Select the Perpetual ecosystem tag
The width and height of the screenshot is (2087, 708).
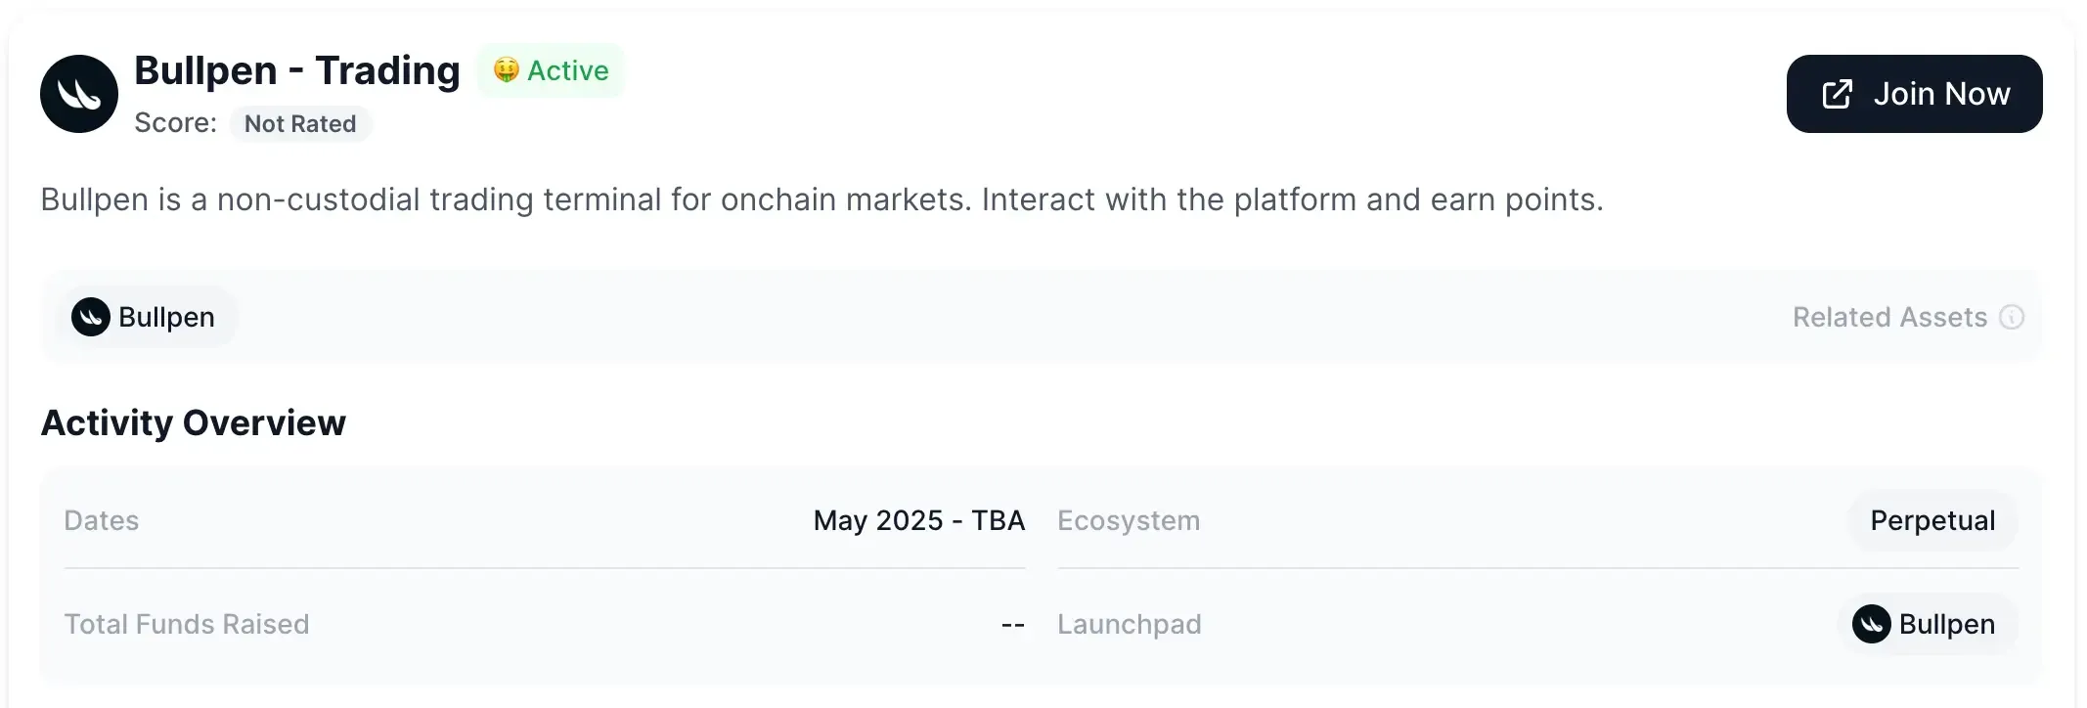click(x=1932, y=520)
